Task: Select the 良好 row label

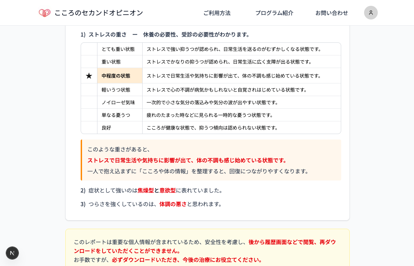Action: [x=106, y=128]
